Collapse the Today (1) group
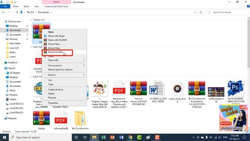Viewport: 250px width, 141px height. click(31, 20)
